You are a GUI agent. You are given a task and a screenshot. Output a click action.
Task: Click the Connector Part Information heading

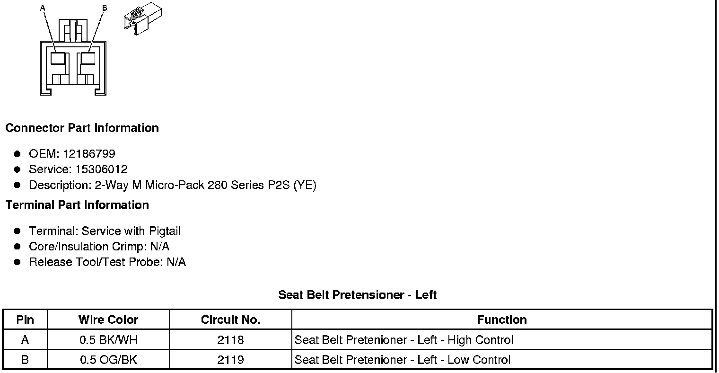click(82, 128)
